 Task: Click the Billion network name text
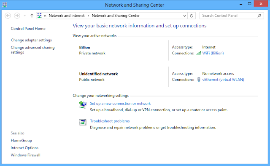pos(84,48)
